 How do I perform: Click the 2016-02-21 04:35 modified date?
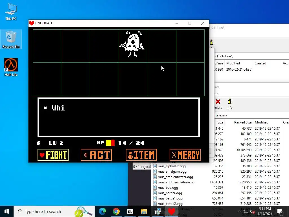(x=238, y=70)
